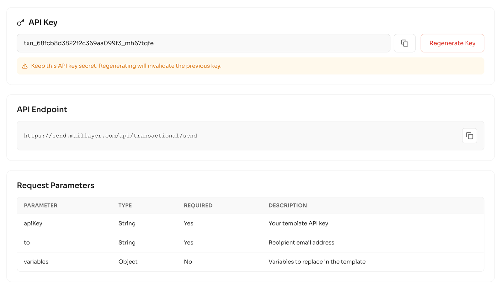
Task: Click the Regenerate Key button
Action: point(452,43)
